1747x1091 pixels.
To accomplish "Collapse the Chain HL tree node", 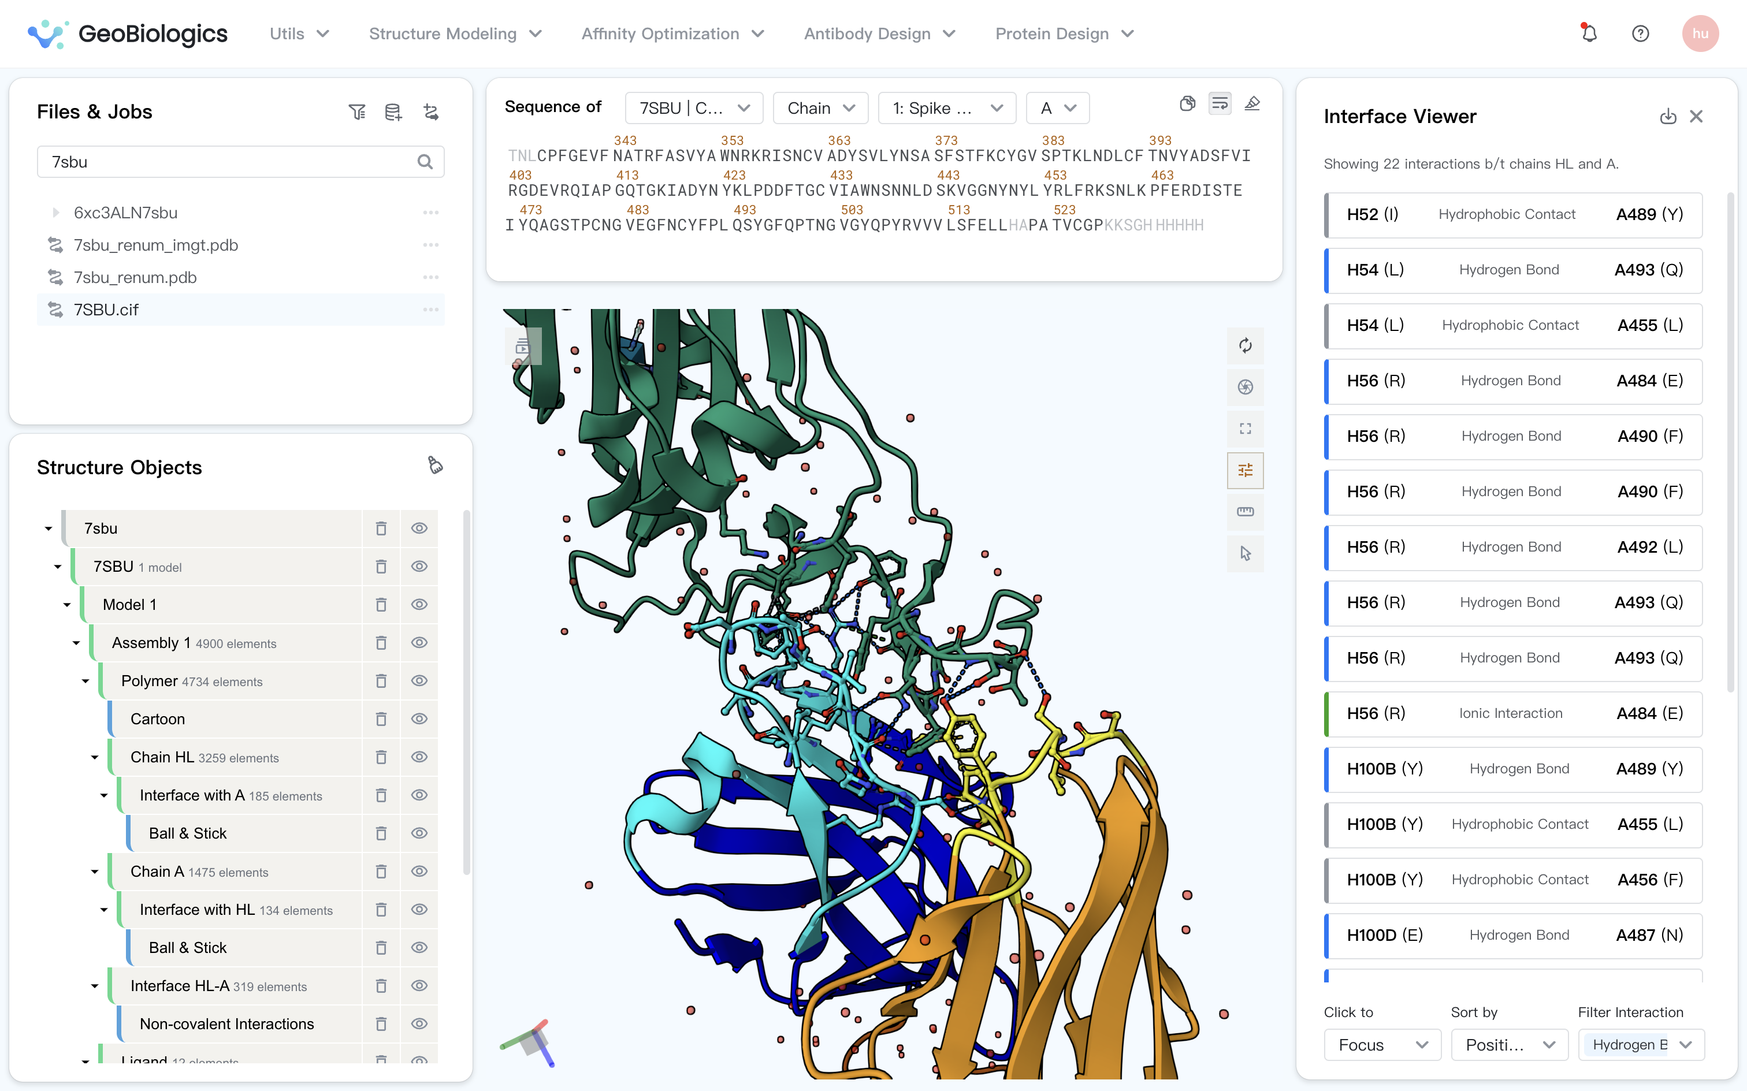I will pos(95,758).
